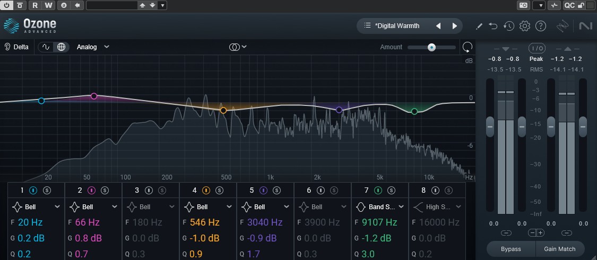Toggle band 4 power button
Screen dimensions: 597x260
206,190
